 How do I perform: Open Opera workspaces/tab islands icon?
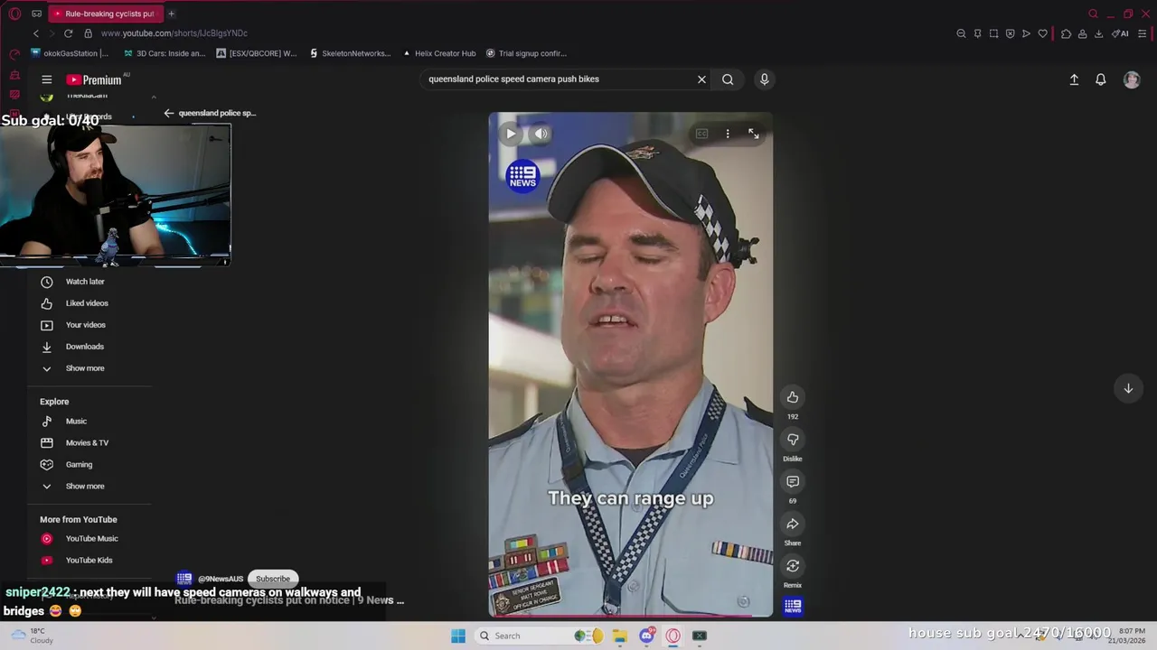(36, 14)
